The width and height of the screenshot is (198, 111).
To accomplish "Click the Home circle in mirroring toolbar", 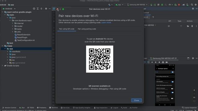I will 156,62.
